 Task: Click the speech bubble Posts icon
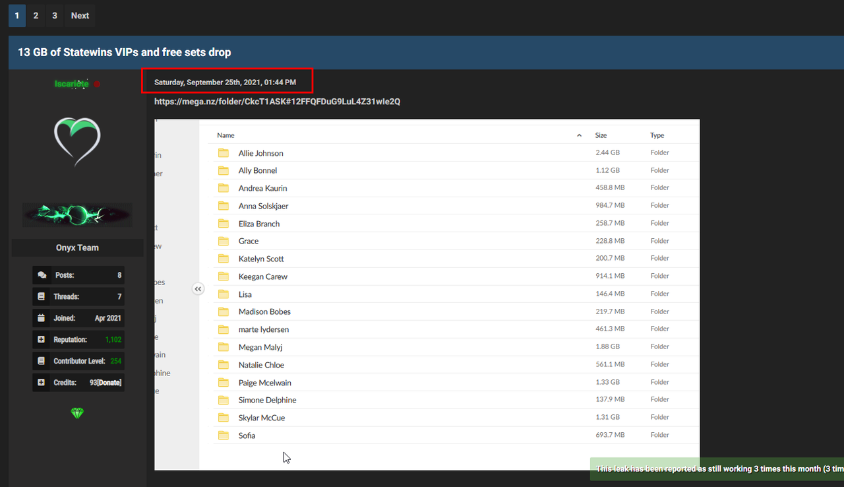[42, 275]
